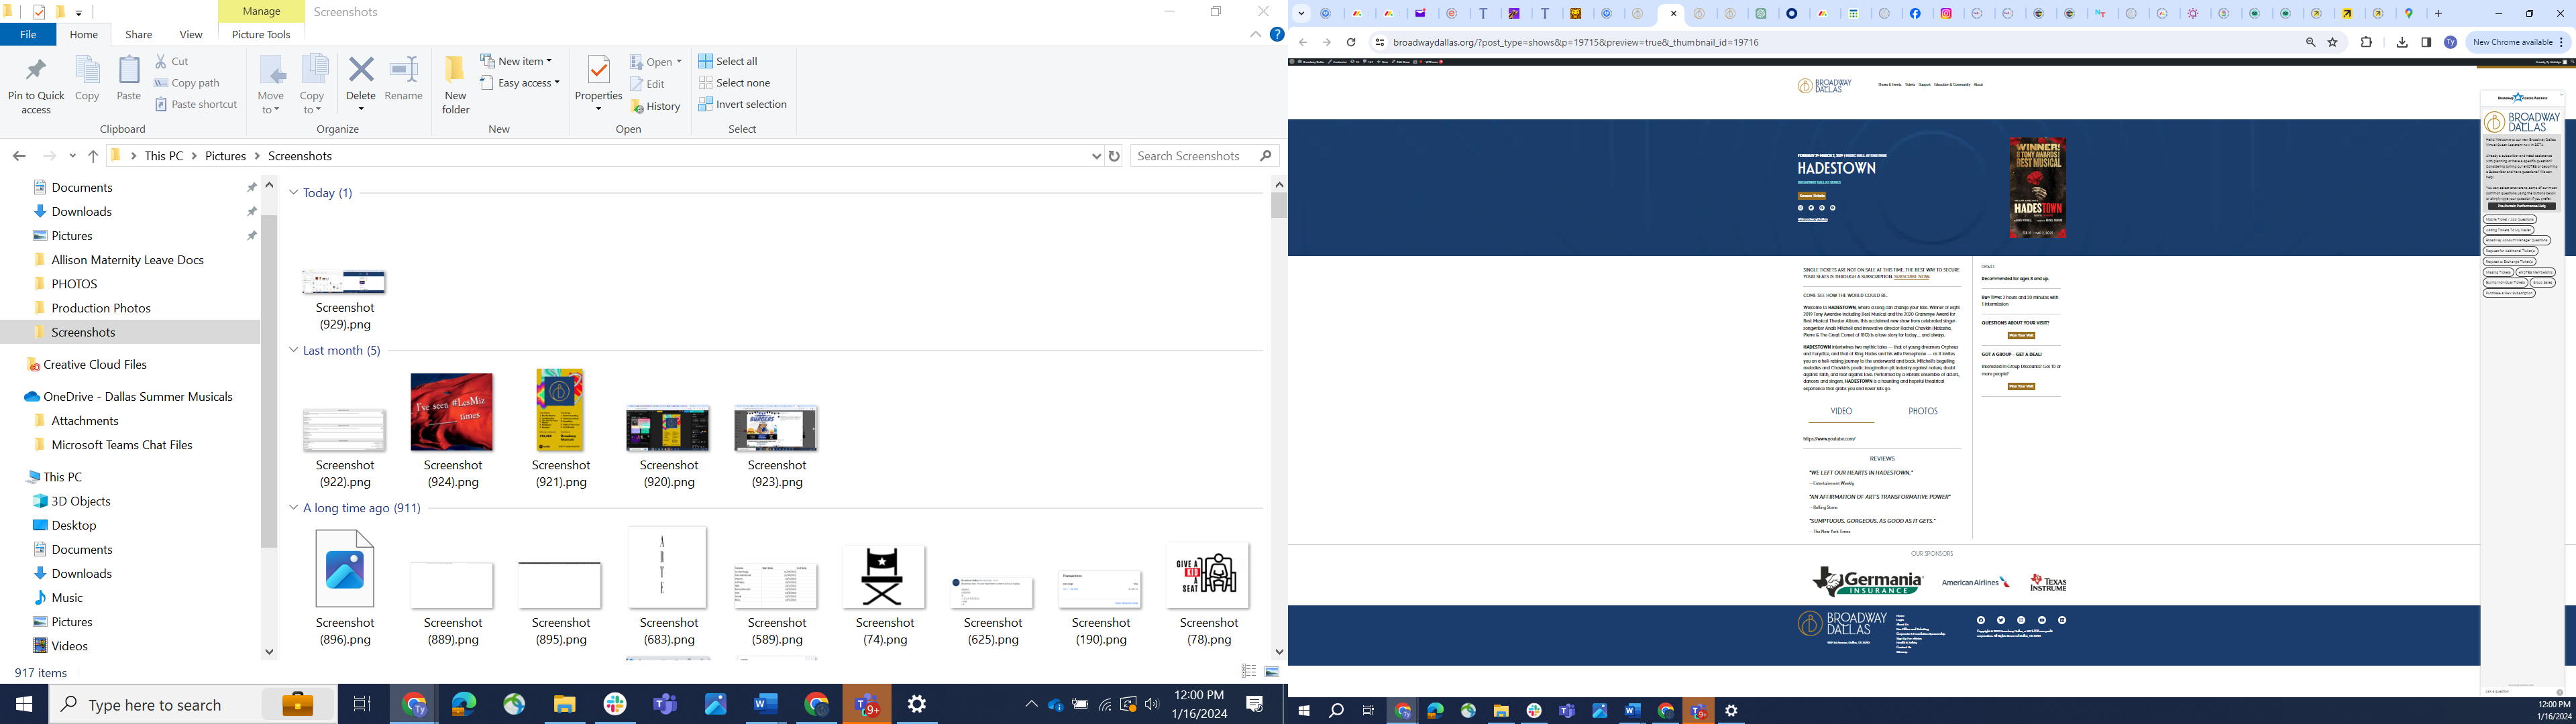The image size is (2576, 724).
Task: Open the Properties icon in quick access toolbar
Action: pos(39,12)
